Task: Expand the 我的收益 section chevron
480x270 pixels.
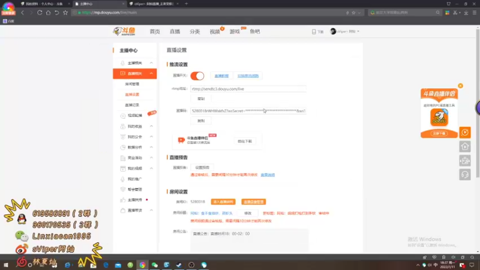Action: tap(151, 126)
